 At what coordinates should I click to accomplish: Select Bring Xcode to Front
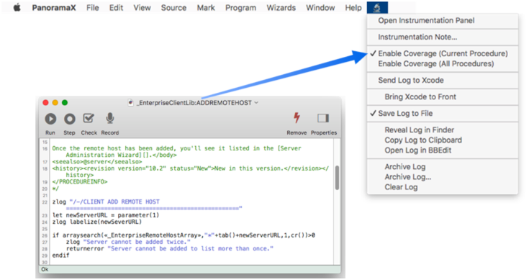[443, 97]
